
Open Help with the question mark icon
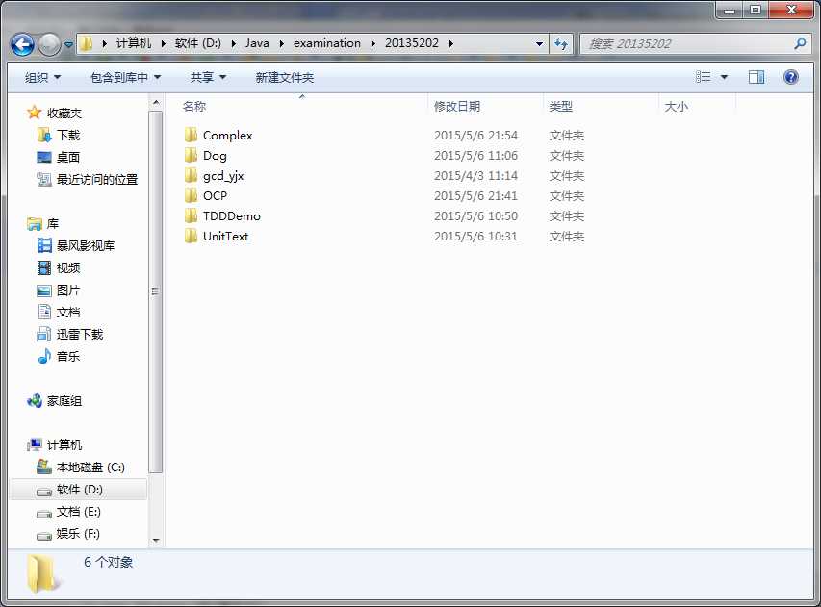click(x=790, y=78)
